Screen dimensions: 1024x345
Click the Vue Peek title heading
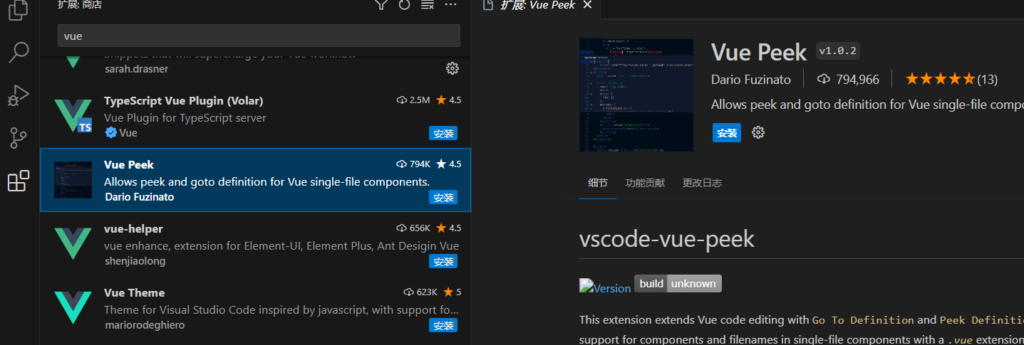click(x=759, y=52)
